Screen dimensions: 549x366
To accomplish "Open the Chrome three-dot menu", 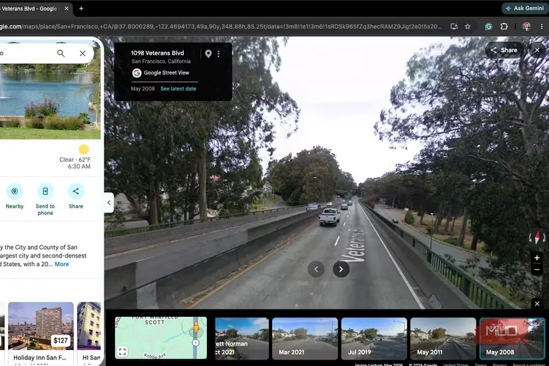I will (x=541, y=27).
